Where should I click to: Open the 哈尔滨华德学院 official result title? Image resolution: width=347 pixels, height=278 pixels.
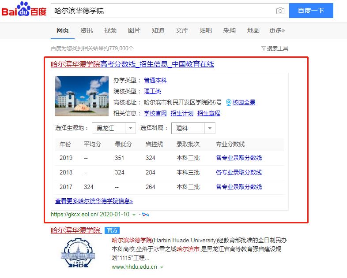coord(75,230)
